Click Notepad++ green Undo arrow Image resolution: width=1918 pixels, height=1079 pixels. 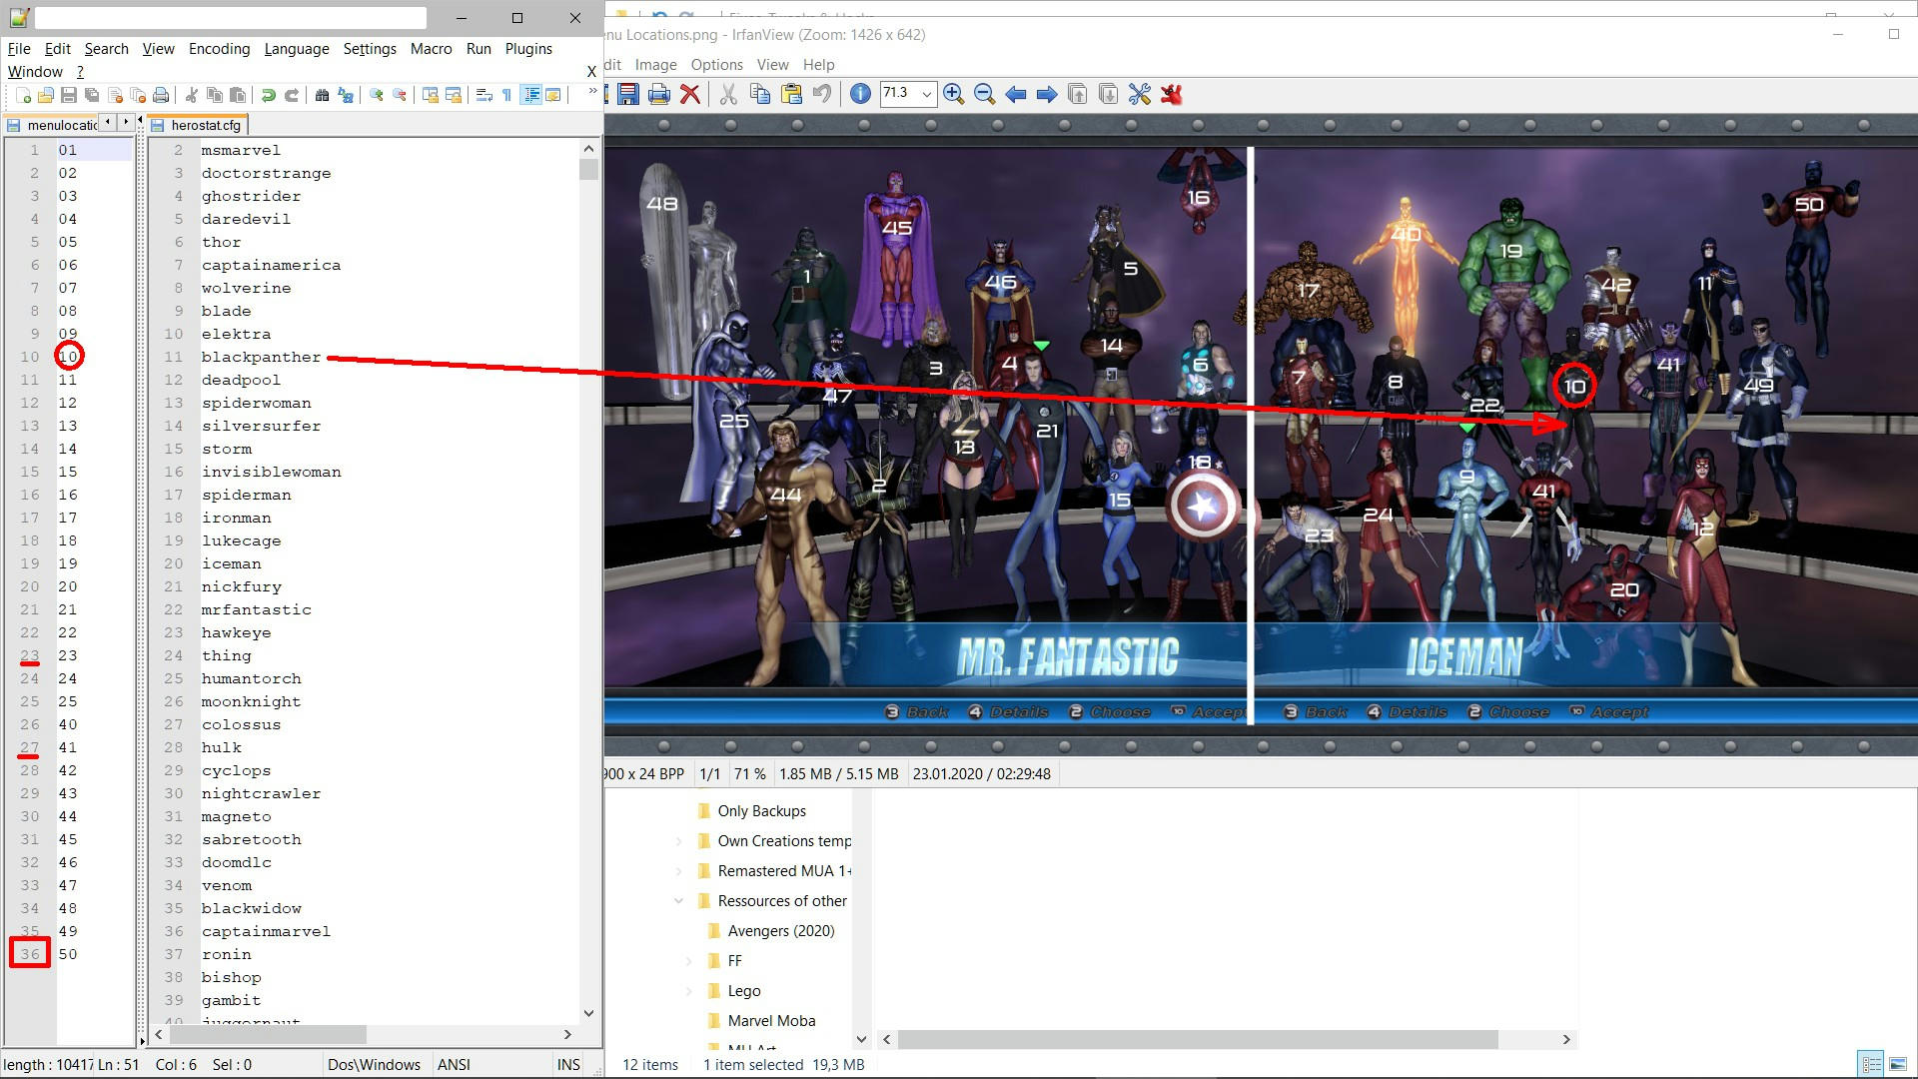click(268, 95)
